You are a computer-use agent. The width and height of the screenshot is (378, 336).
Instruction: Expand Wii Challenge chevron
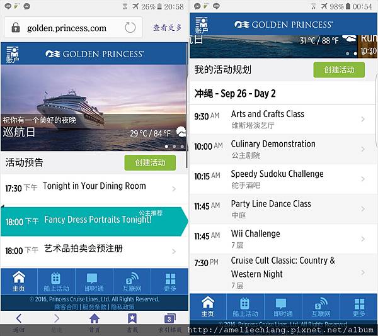point(363,238)
